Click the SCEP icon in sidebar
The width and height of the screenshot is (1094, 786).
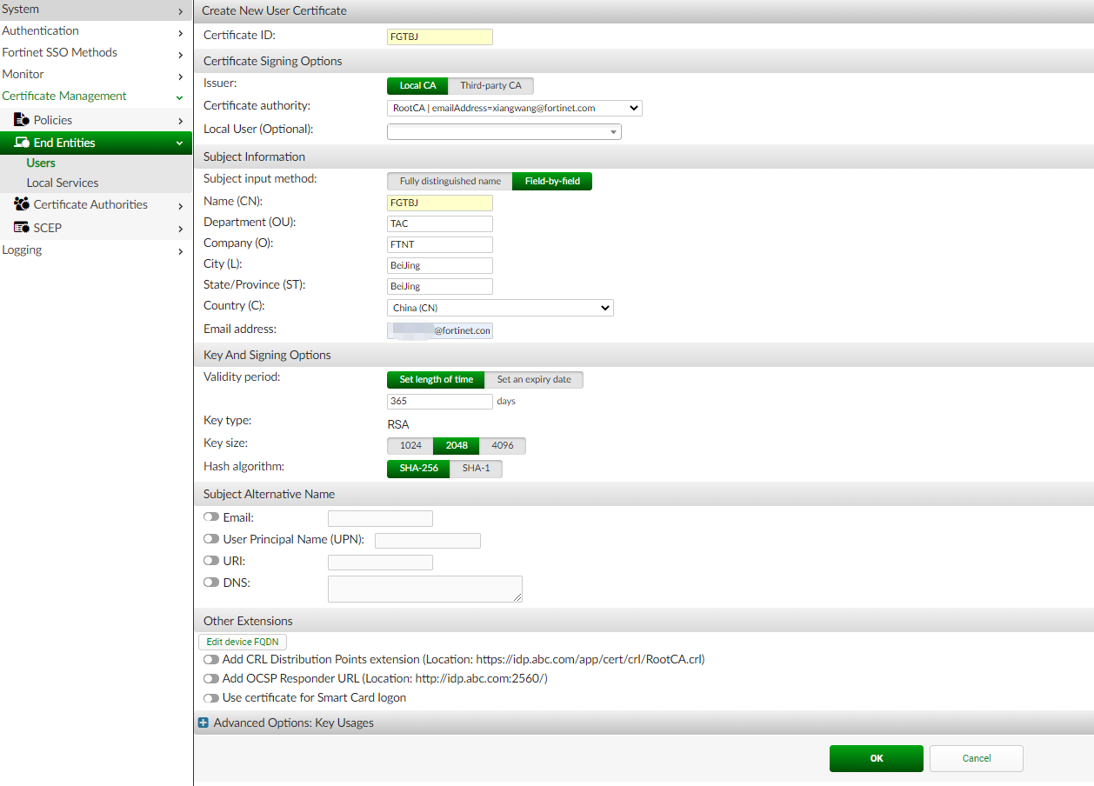(22, 228)
